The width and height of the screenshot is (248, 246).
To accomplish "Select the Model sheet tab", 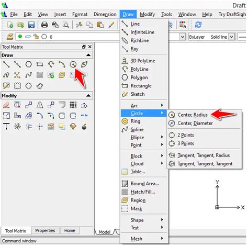I will [105, 232].
